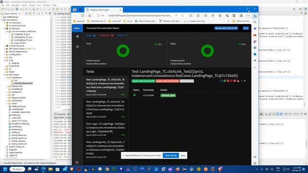The width and height of the screenshot is (308, 173).
Task: Click the Tests green donut chart
Action: 123,51
